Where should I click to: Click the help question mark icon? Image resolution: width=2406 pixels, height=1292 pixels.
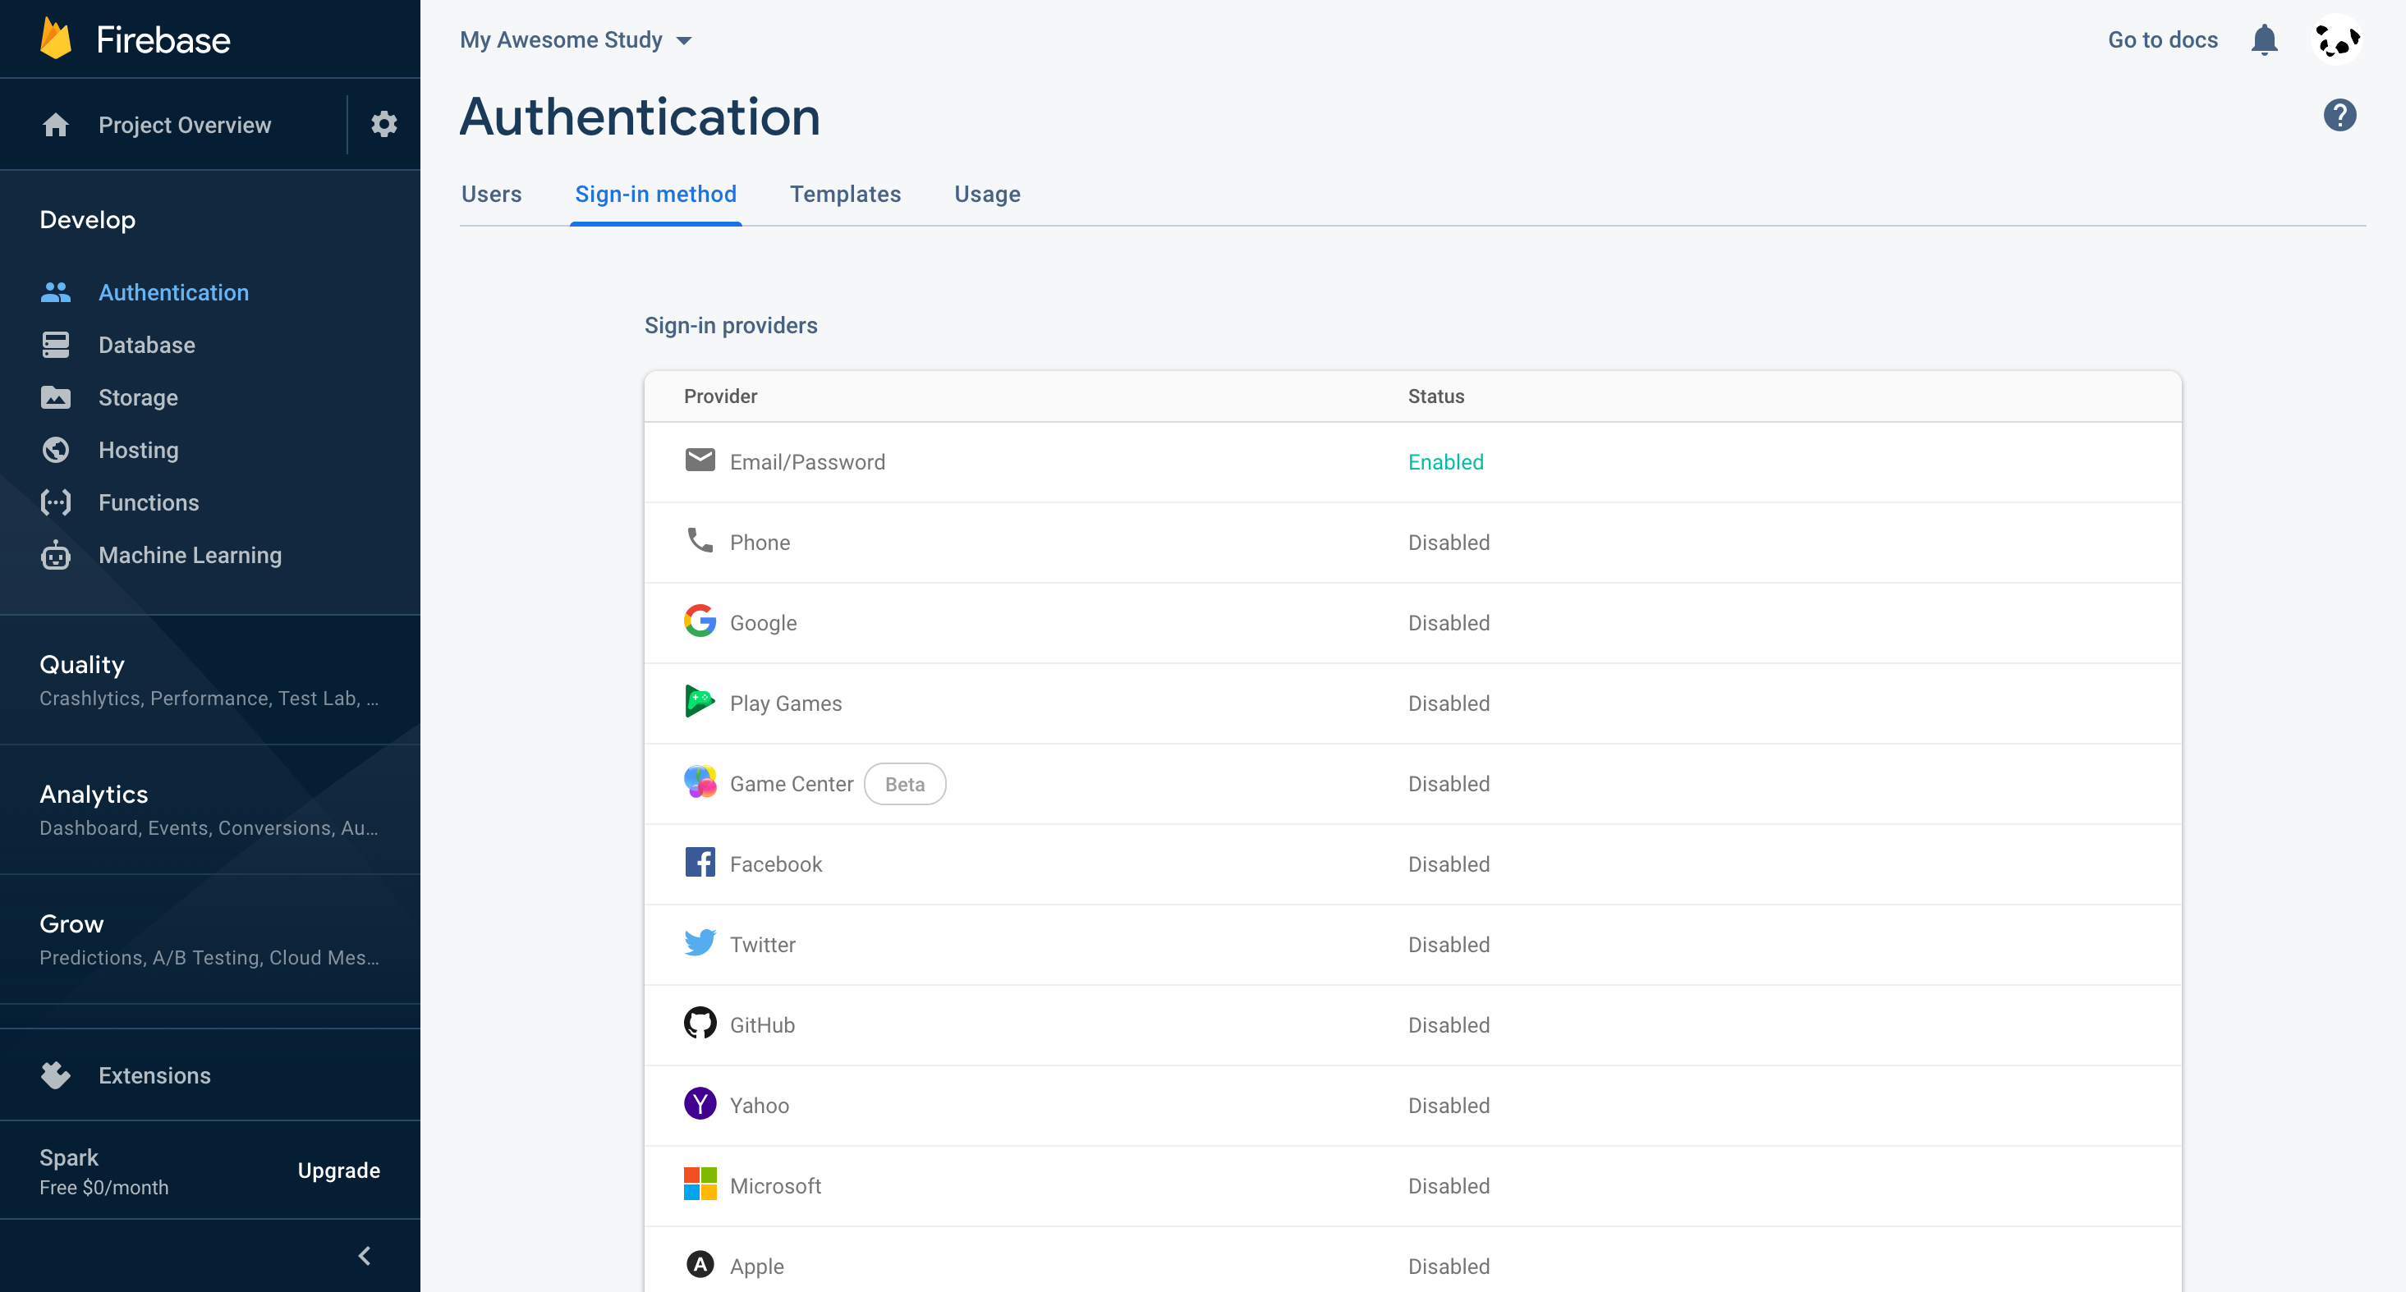[2339, 116]
